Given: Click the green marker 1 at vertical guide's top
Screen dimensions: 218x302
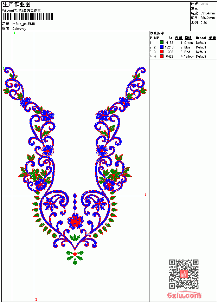Looking at the screenshot, I should click(x=14, y=33).
